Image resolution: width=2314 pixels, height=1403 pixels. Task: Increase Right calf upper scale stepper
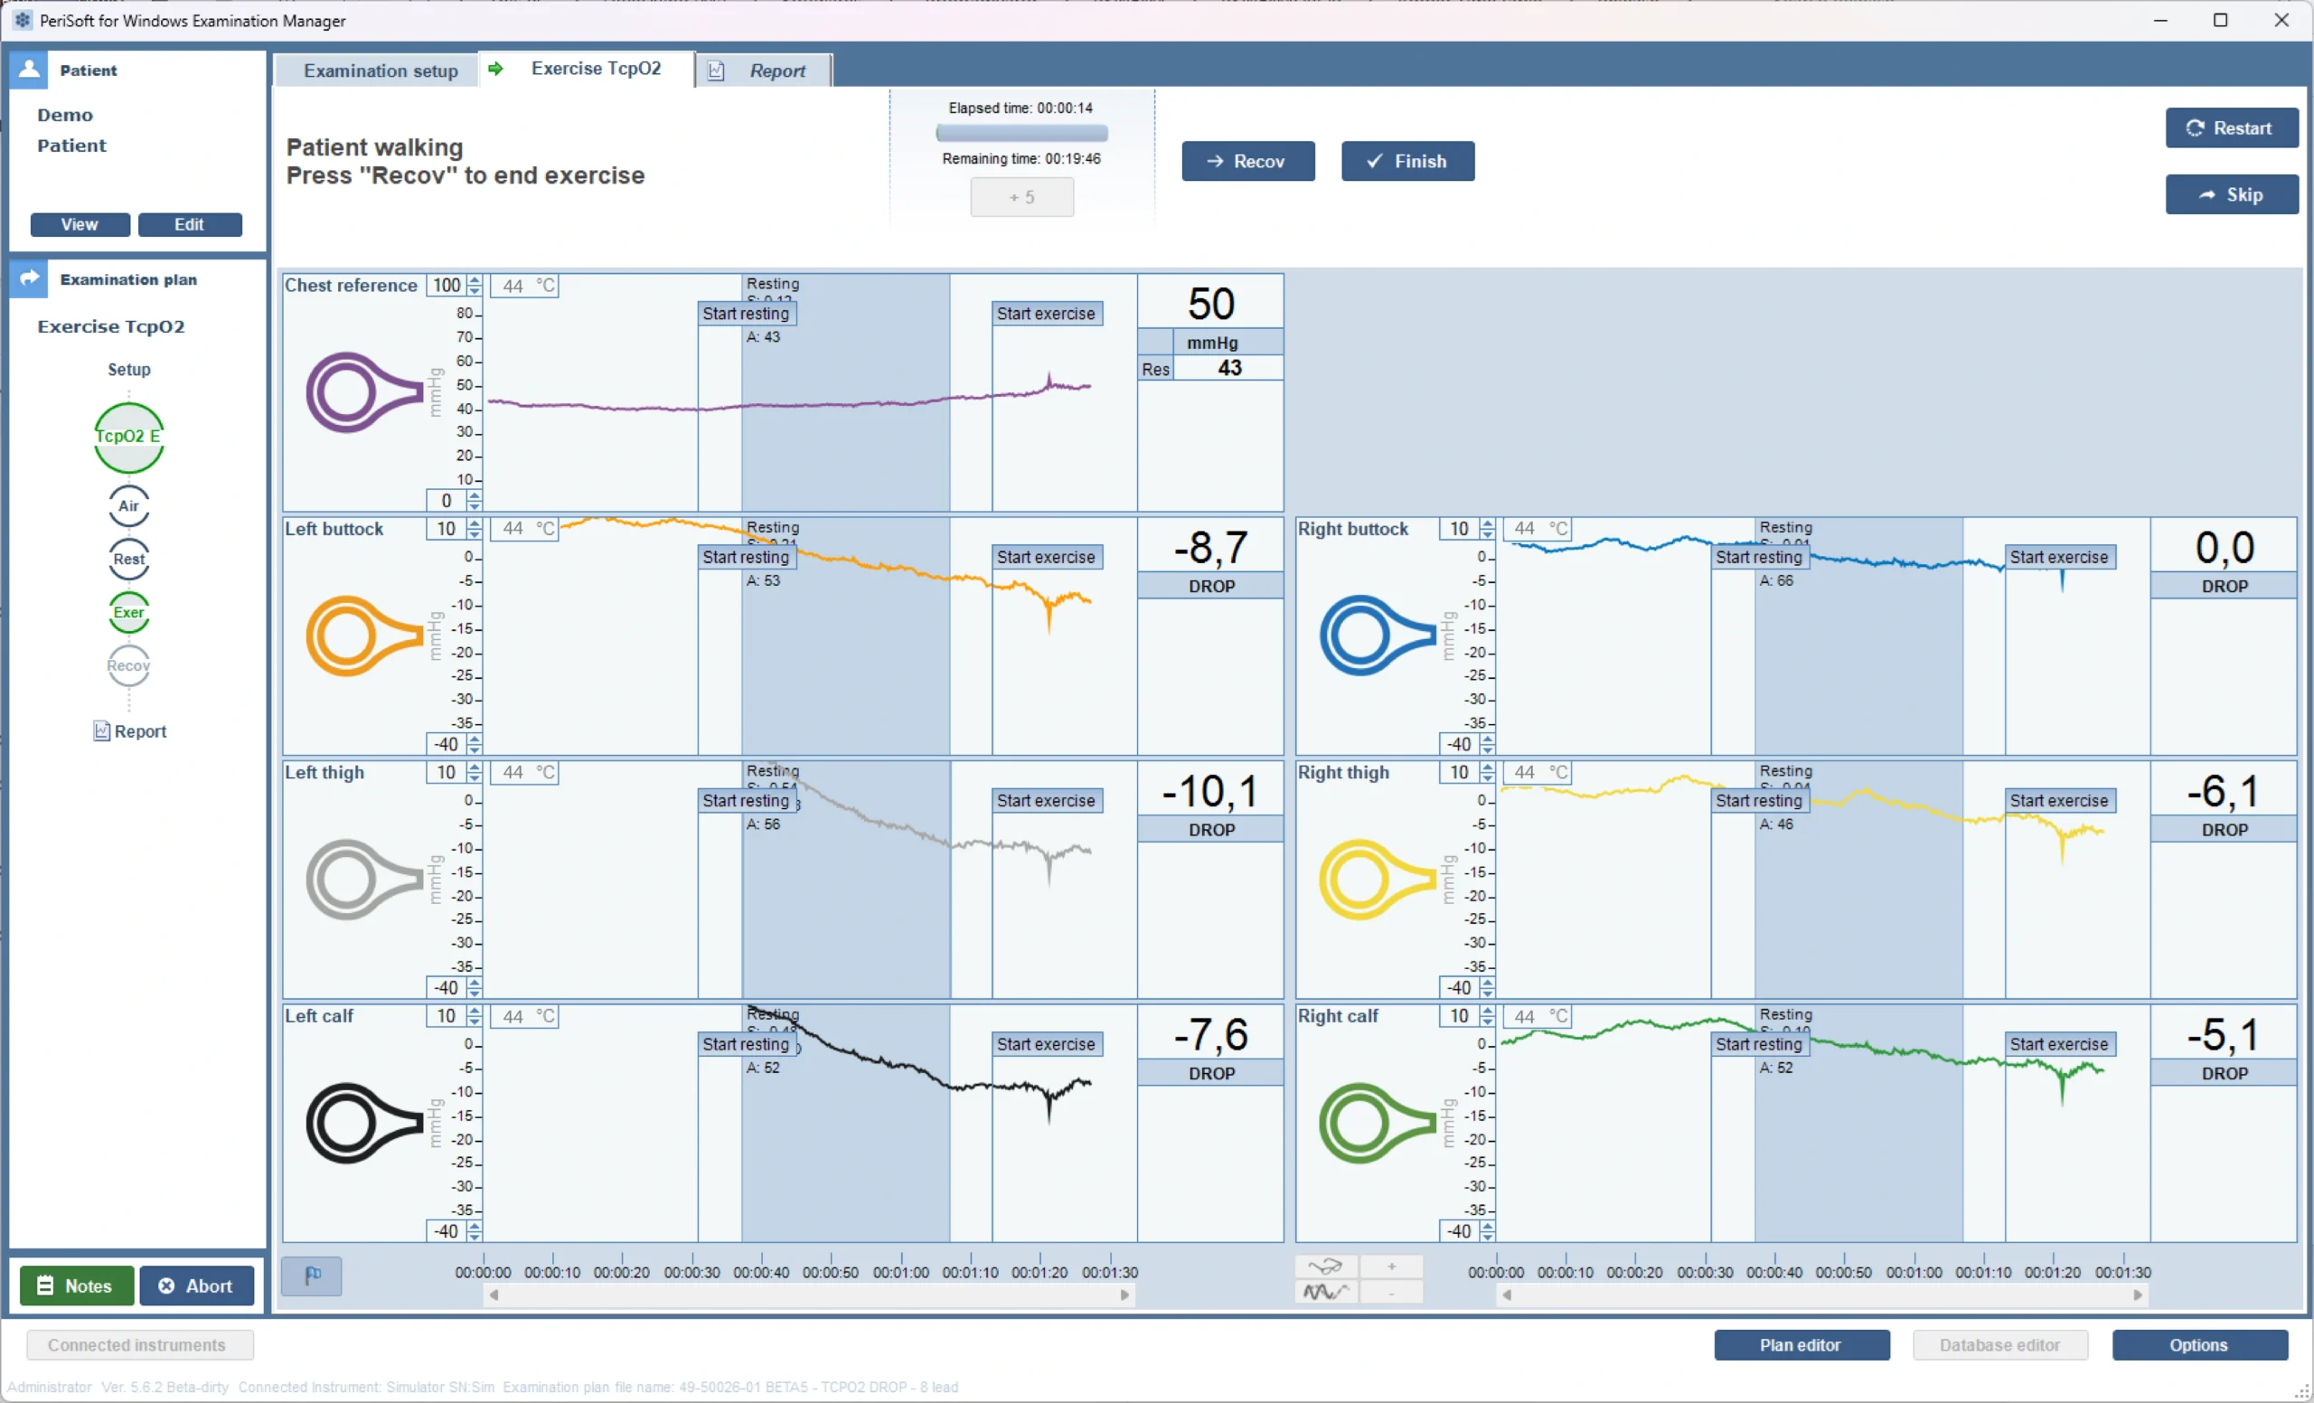[1487, 1011]
